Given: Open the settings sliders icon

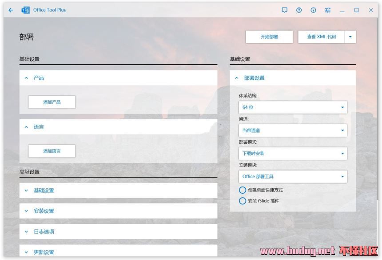Looking at the screenshot, I should pos(328,10).
